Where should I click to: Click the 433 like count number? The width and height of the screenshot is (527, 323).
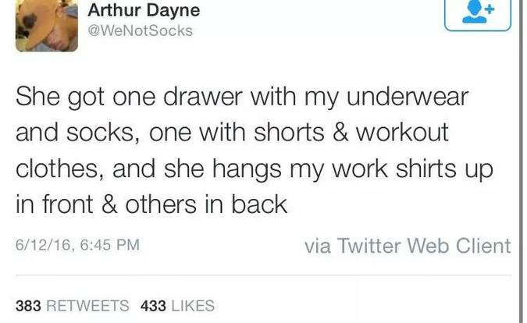click(x=152, y=306)
